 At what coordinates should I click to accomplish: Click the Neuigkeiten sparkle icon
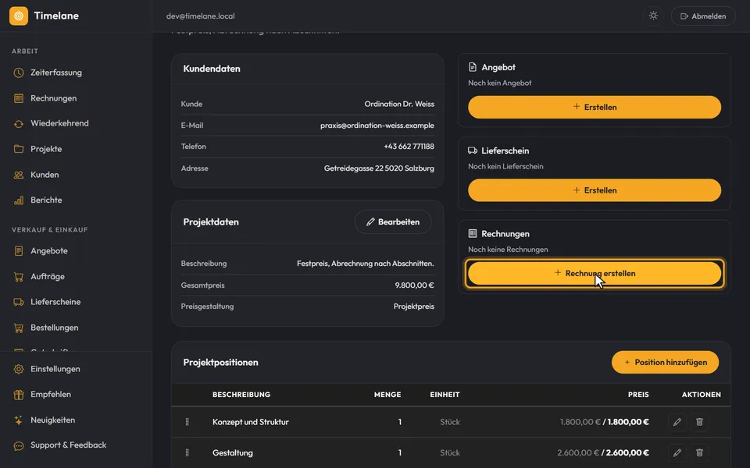[19, 420]
